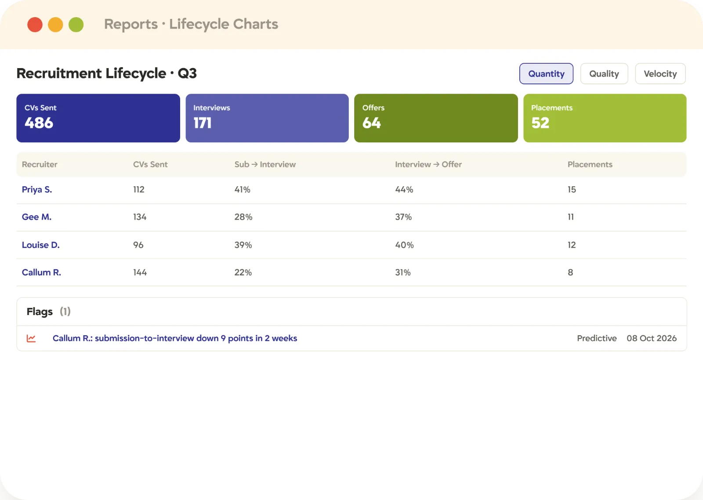Select Priya S. sub-to-interview 41%
Image resolution: width=703 pixels, height=500 pixels.
point(242,190)
